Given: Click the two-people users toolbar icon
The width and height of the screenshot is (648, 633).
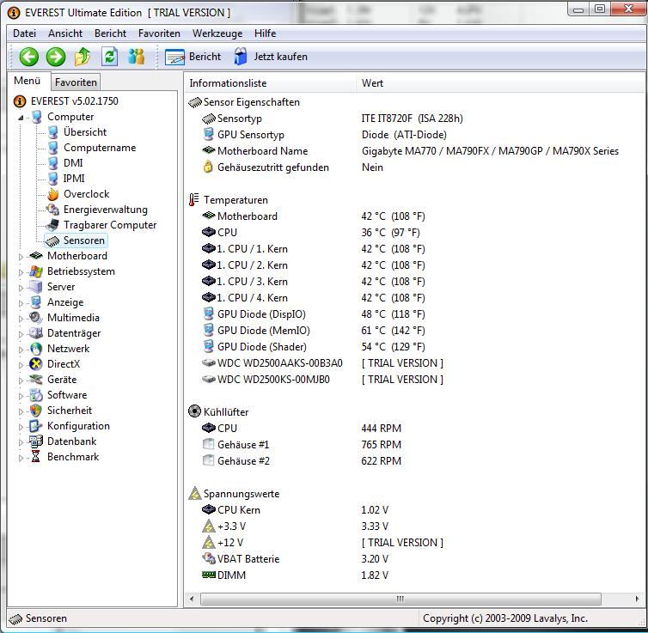Looking at the screenshot, I should coord(136,57).
